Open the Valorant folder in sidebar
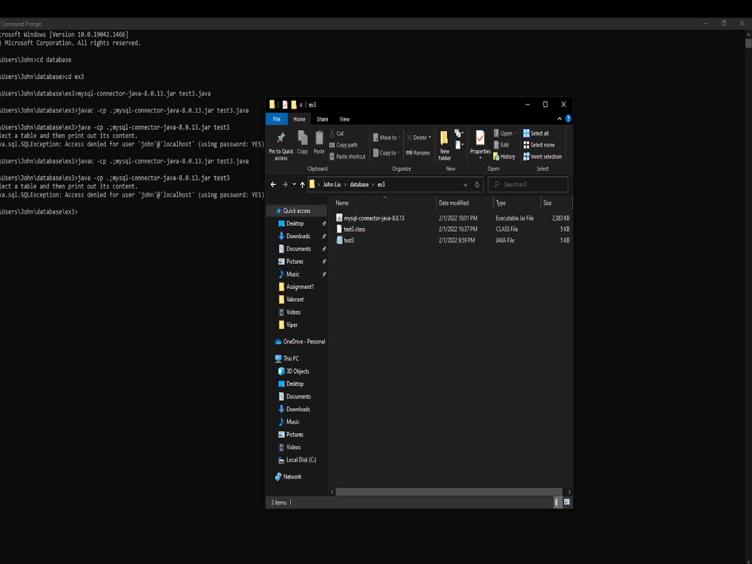752x564 pixels. coord(291,300)
